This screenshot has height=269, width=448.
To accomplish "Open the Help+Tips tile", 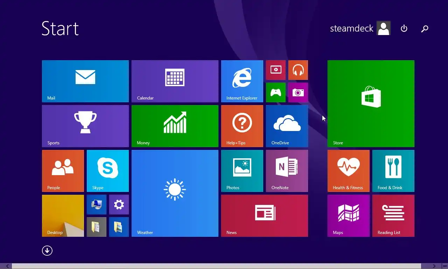I will click(x=242, y=126).
